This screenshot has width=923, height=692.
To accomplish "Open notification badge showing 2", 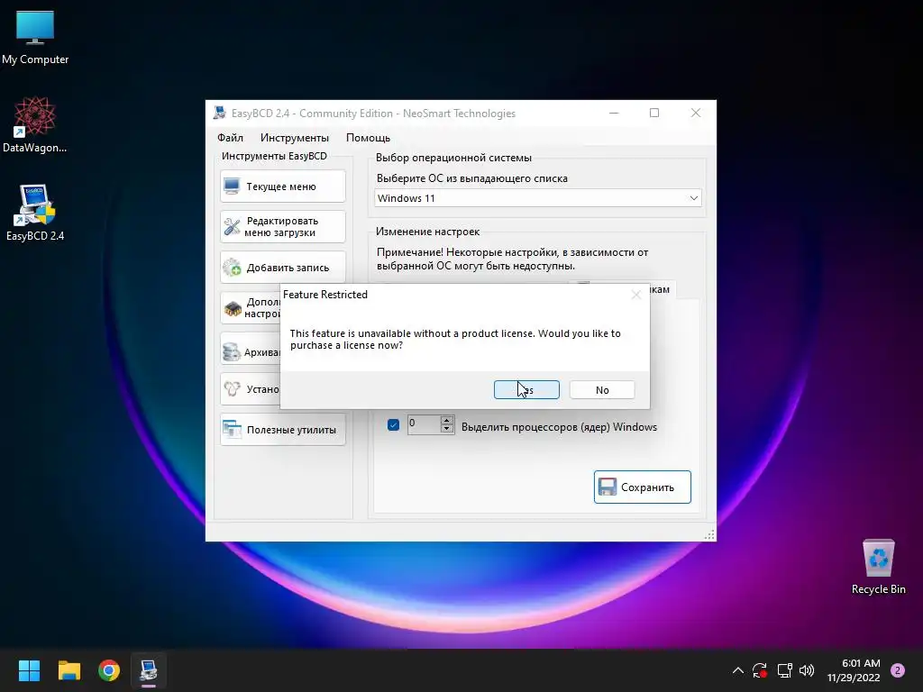I will (898, 670).
